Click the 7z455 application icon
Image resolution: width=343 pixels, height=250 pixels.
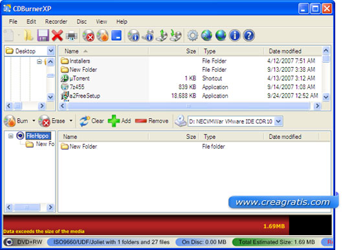[65, 87]
